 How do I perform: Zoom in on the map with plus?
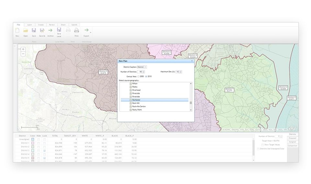23,49
